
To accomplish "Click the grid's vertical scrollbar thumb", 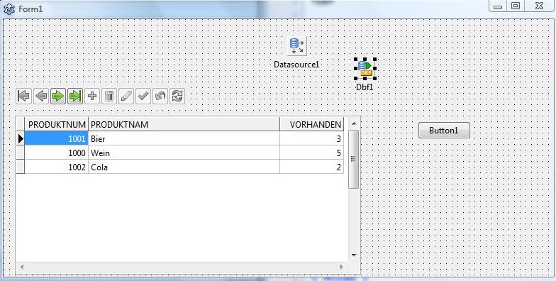I will coord(353,159).
